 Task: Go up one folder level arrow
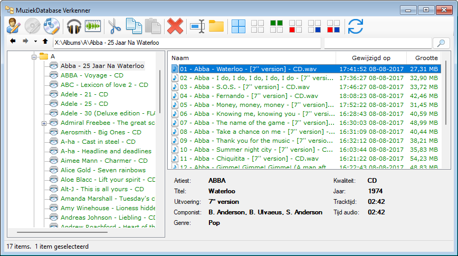(x=45, y=41)
